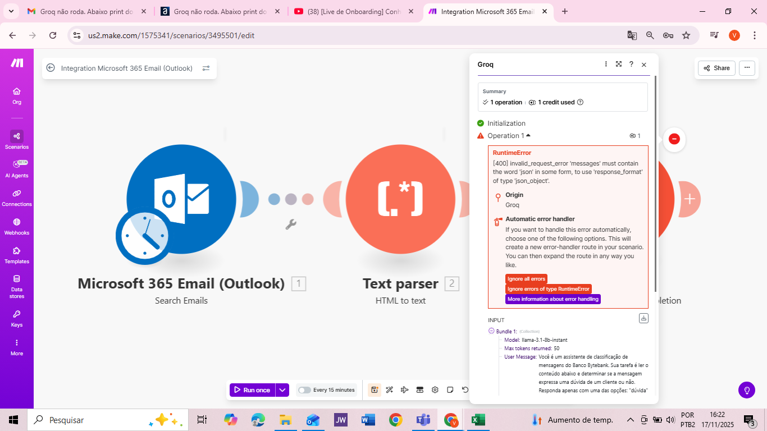
Task: Open More information about error handling
Action: click(553, 299)
